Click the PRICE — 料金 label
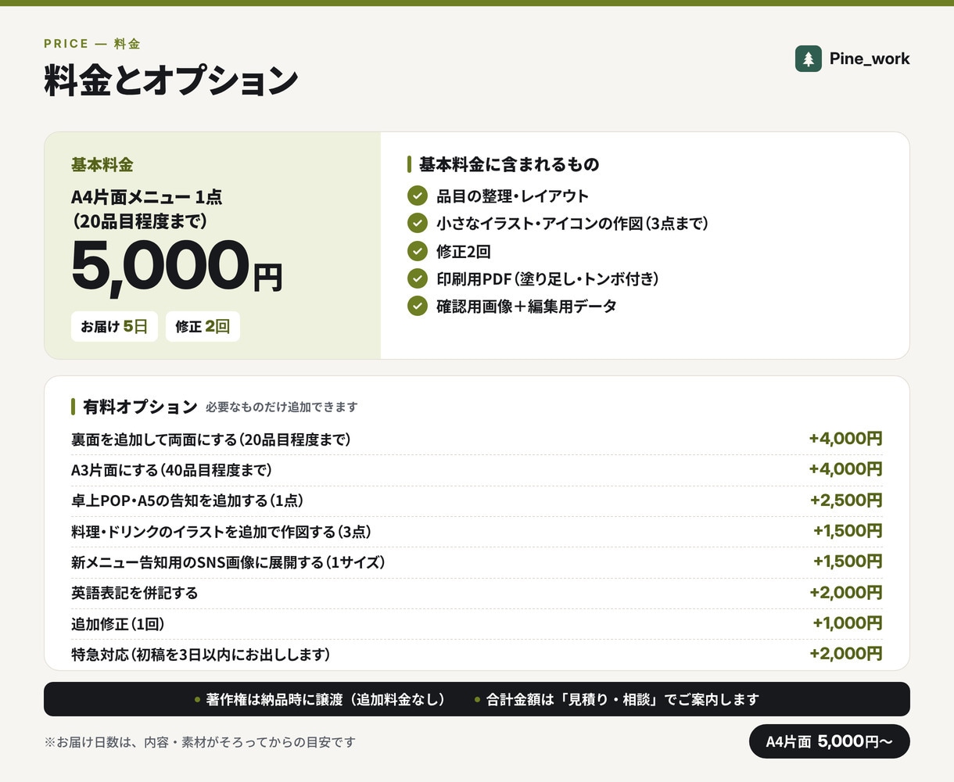 92,44
